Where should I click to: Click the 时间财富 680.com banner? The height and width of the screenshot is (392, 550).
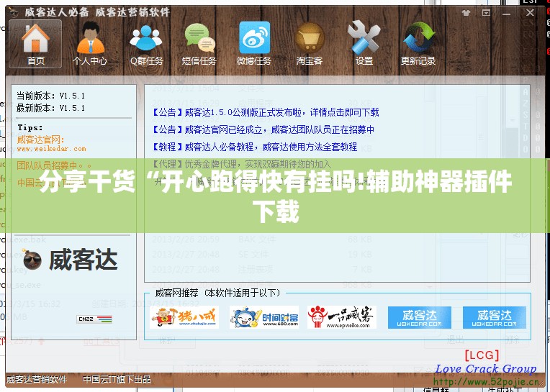pos(264,317)
